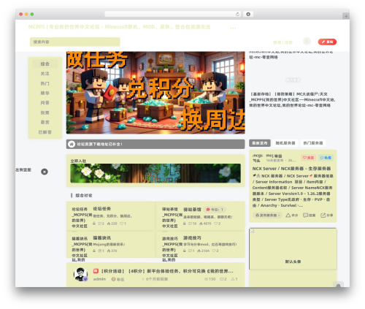
Task: Click the round icon left of 发帖
Action: 307,42
